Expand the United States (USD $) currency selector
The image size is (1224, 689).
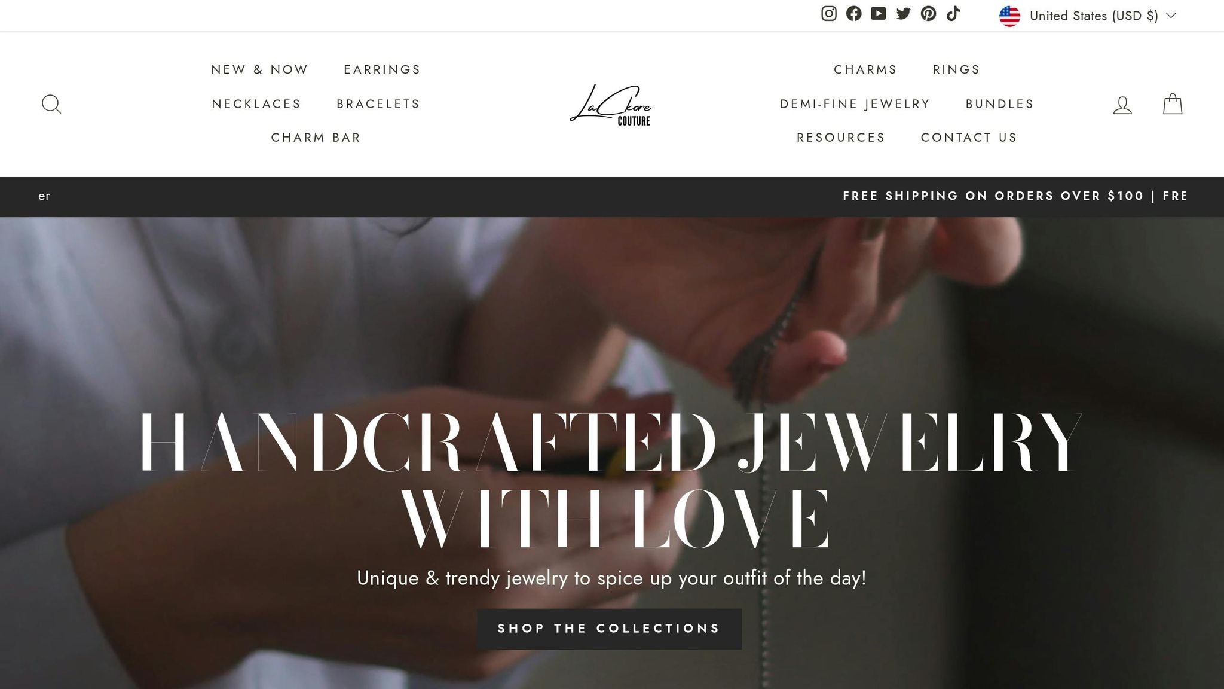pyautogui.click(x=1088, y=16)
